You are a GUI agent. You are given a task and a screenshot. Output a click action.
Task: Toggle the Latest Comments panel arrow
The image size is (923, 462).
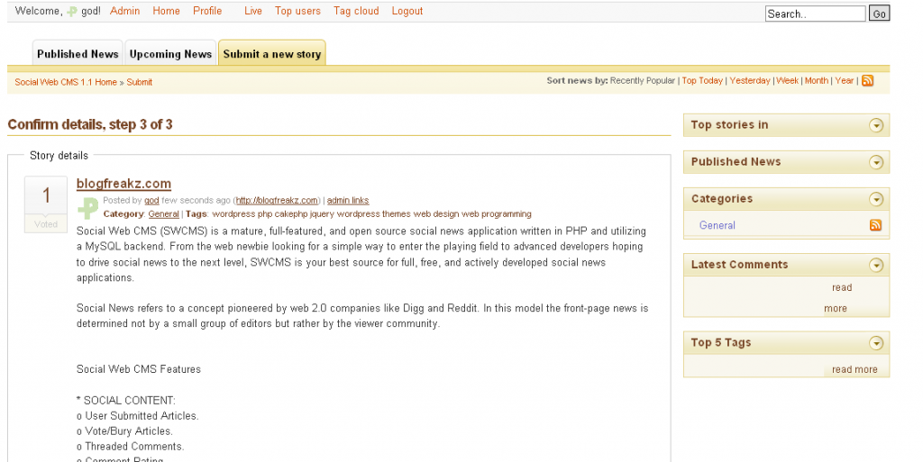[x=875, y=265]
